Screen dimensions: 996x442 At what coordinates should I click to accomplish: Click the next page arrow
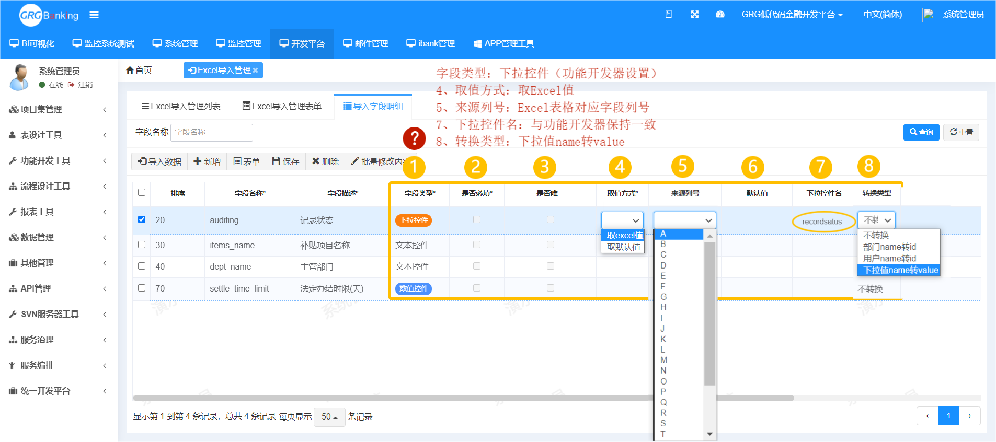click(x=970, y=416)
